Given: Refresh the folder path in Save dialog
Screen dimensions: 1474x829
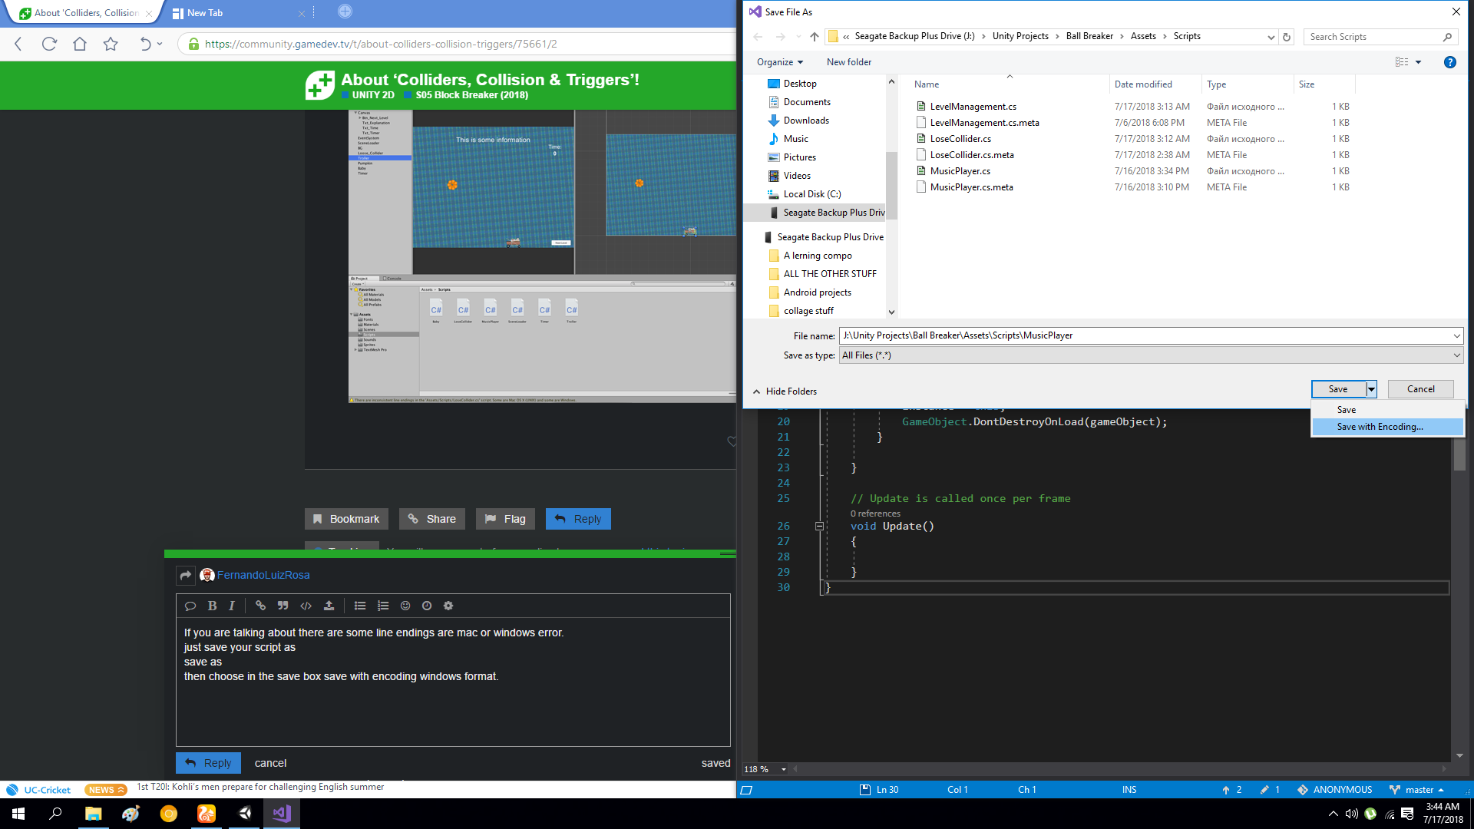Looking at the screenshot, I should coord(1287,37).
